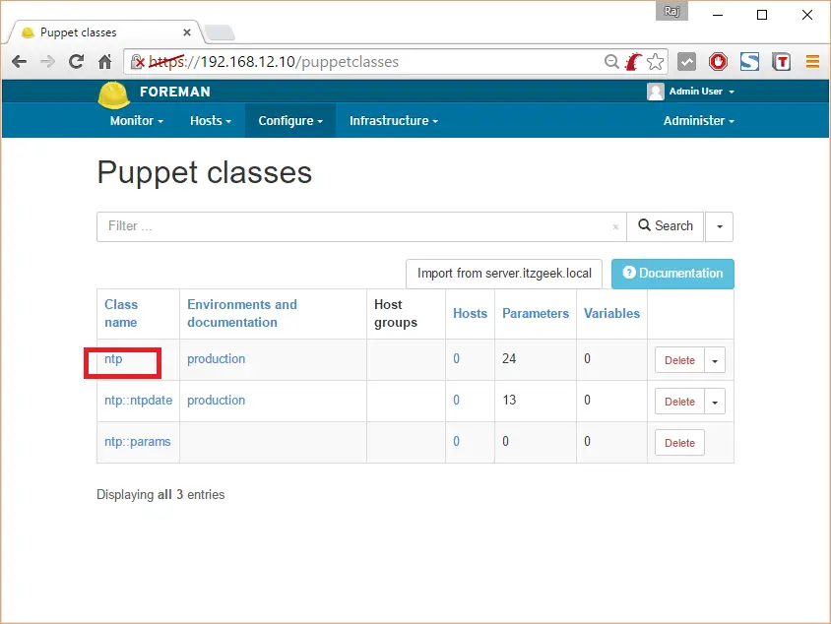Open the ntp::params class link
This screenshot has height=624, width=831.
pyautogui.click(x=137, y=442)
